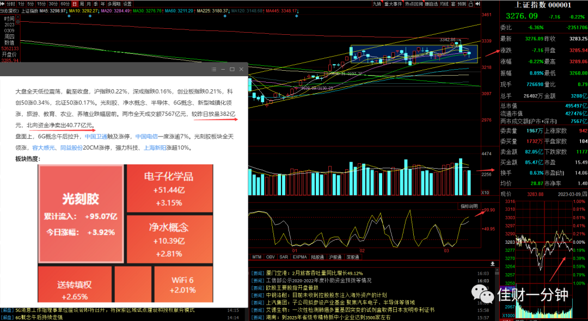The height and width of the screenshot is (321, 588).
Task: Switch to the 年 yearly period
Action: pyautogui.click(x=103, y=4)
